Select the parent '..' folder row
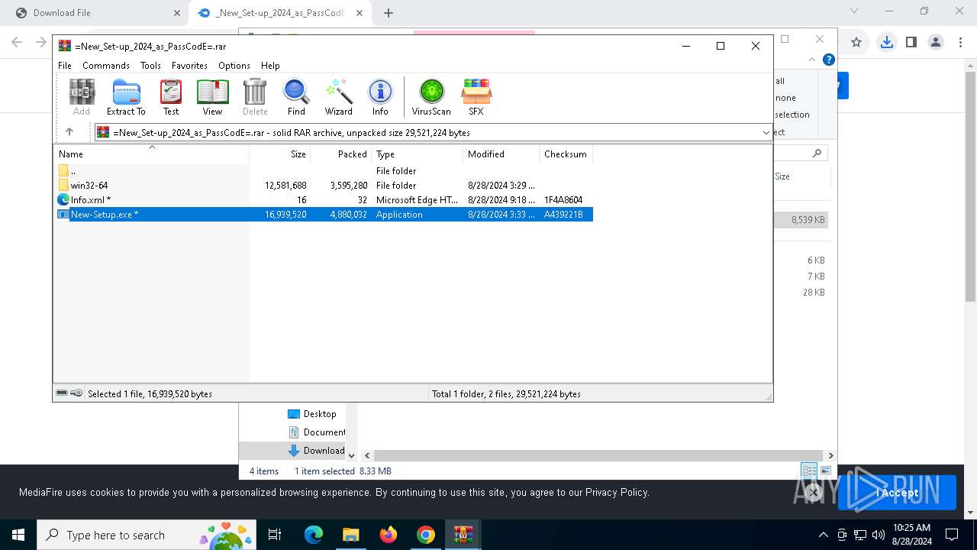 [x=323, y=171]
